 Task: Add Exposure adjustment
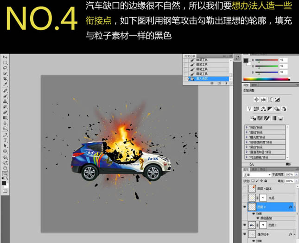(277, 99)
